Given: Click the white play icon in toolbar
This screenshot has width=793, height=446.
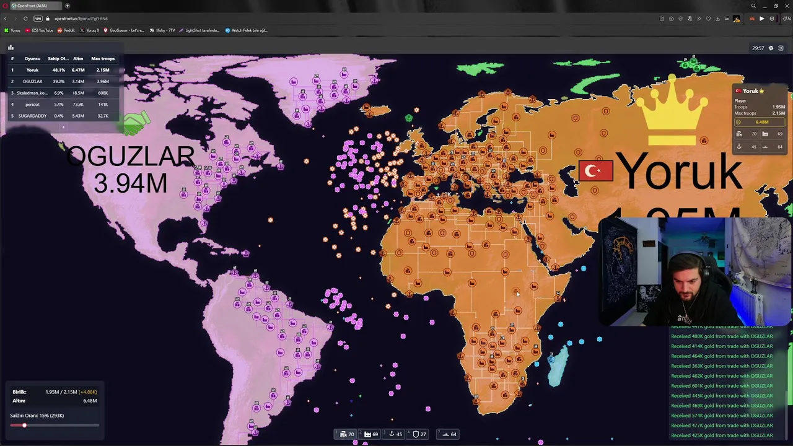Looking at the screenshot, I should 762,19.
